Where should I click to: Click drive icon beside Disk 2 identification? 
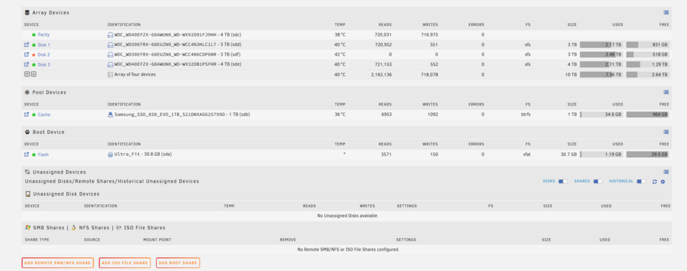[x=111, y=55]
